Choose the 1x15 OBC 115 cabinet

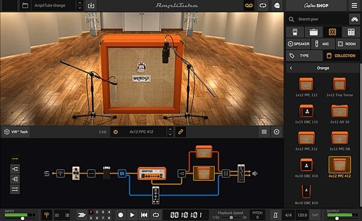pos(306,114)
